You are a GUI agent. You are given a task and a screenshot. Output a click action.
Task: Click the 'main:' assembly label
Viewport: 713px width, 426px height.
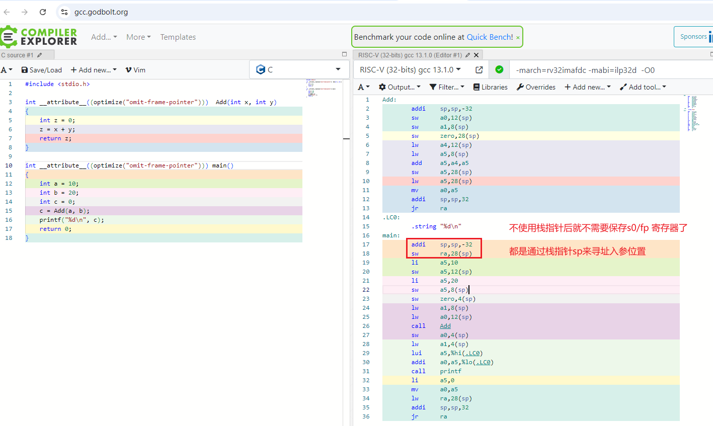click(391, 235)
